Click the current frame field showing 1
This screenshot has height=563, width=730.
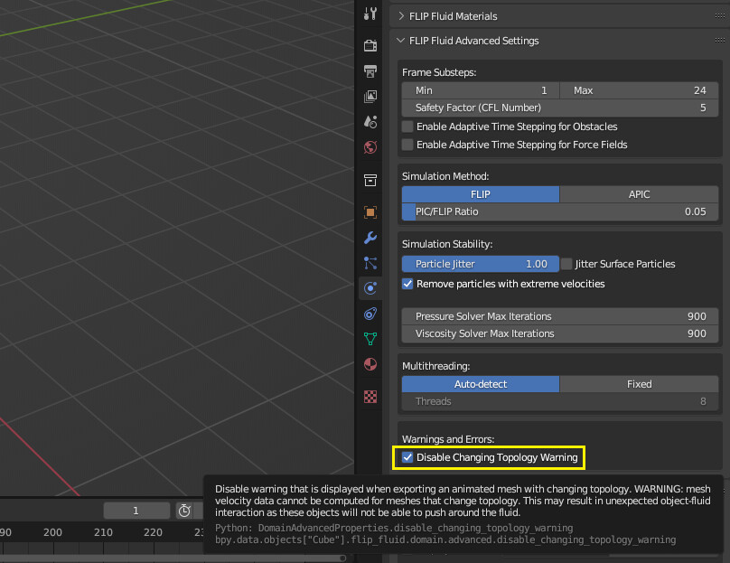[136, 511]
